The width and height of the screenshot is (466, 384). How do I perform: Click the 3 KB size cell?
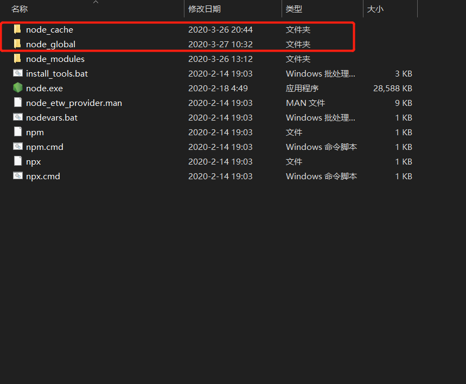[404, 73]
